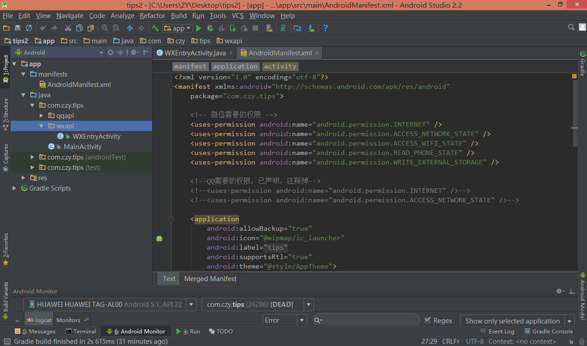Click the Find magnifier icon

pyautogui.click(x=105, y=28)
